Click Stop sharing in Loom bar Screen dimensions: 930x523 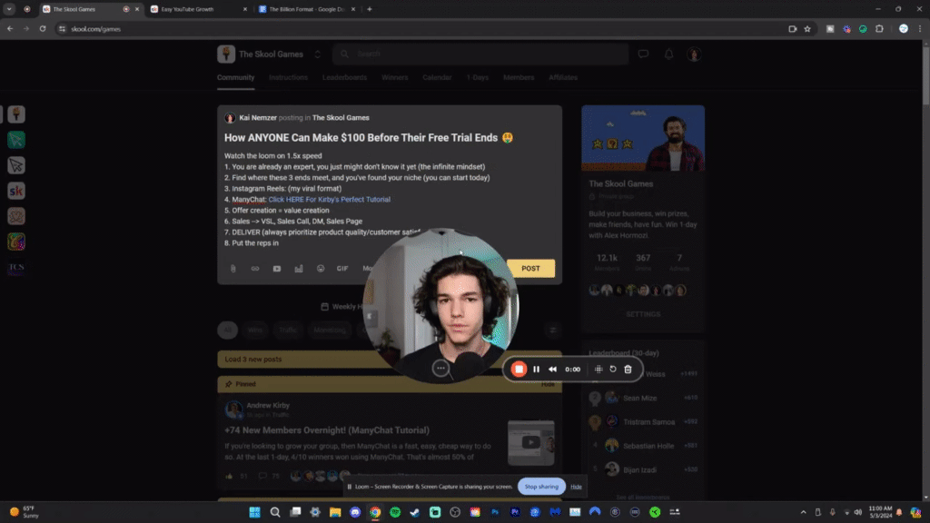click(x=541, y=487)
